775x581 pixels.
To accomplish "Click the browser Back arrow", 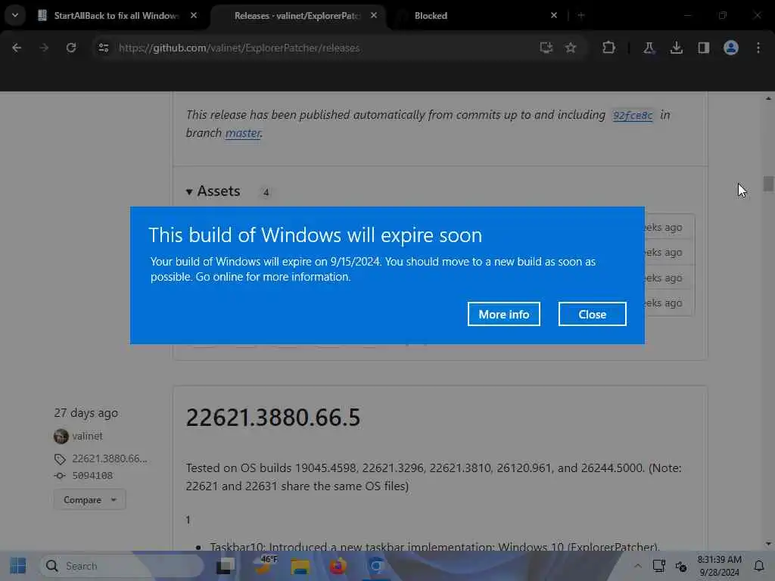I will tap(17, 48).
